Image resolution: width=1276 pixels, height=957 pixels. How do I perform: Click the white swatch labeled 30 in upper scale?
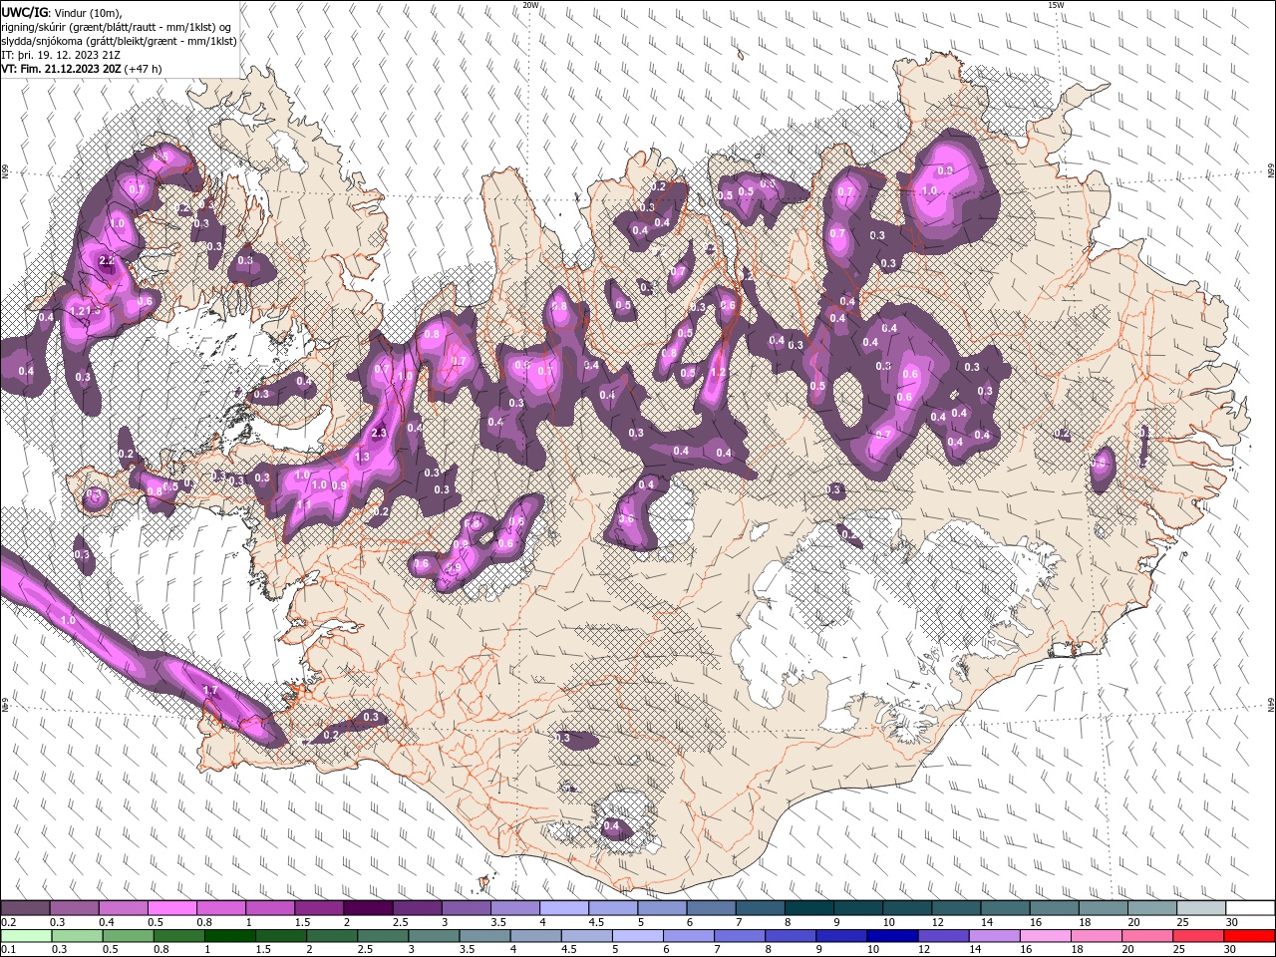1250,908
